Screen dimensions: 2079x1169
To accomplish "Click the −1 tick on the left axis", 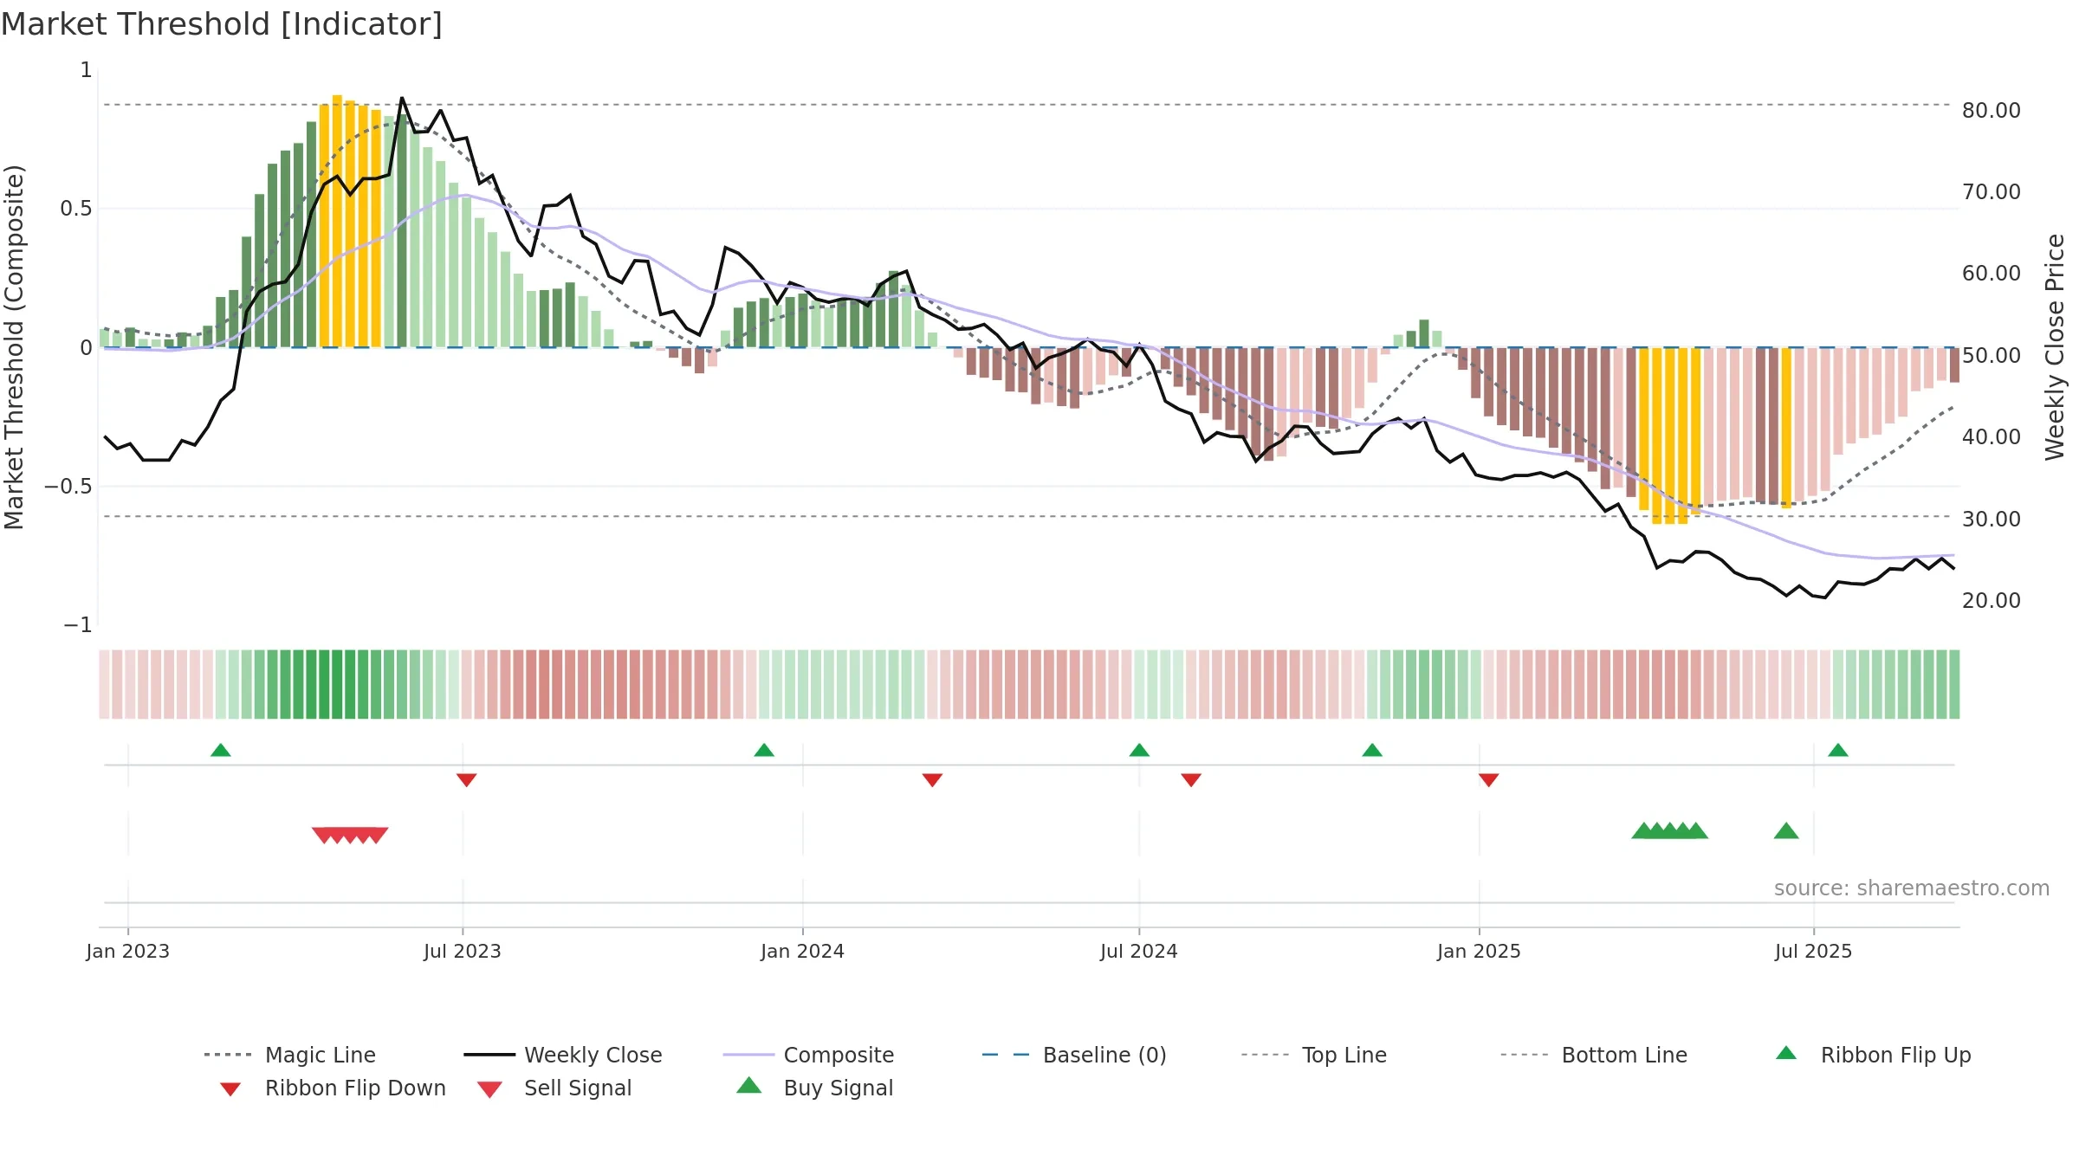I will pyautogui.click(x=78, y=625).
